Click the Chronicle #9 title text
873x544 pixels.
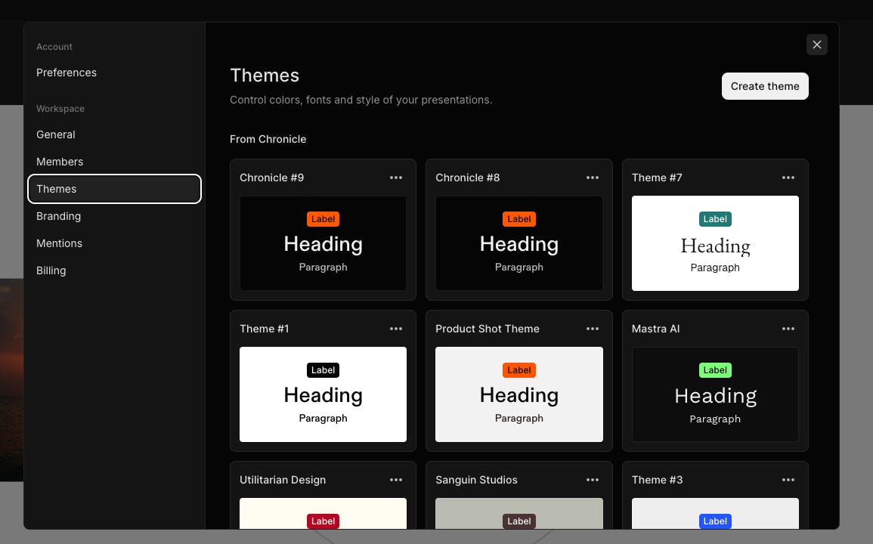pyautogui.click(x=271, y=178)
